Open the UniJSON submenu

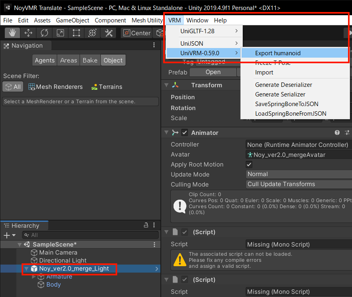204,43
